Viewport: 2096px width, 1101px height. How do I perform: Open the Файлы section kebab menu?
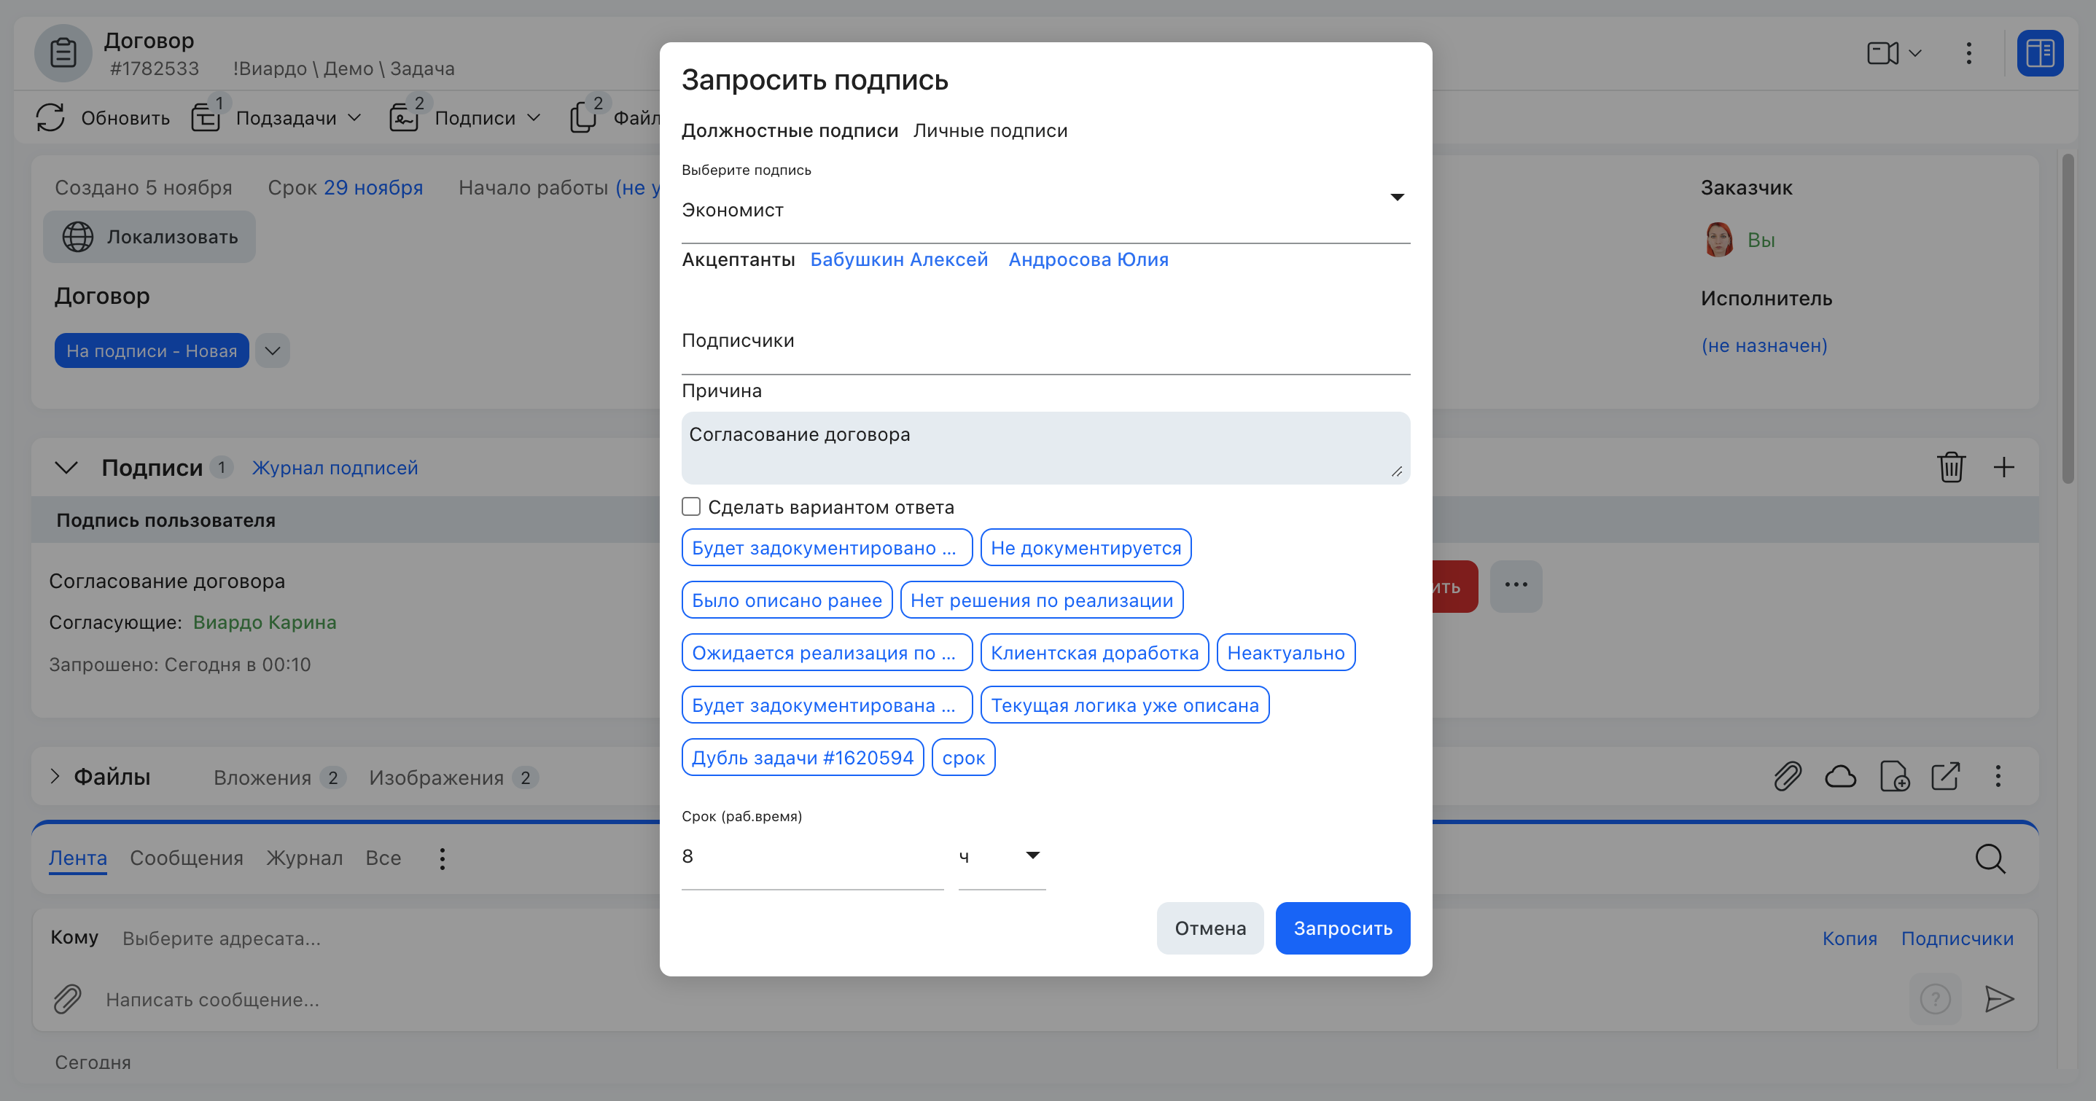pos(1998,777)
